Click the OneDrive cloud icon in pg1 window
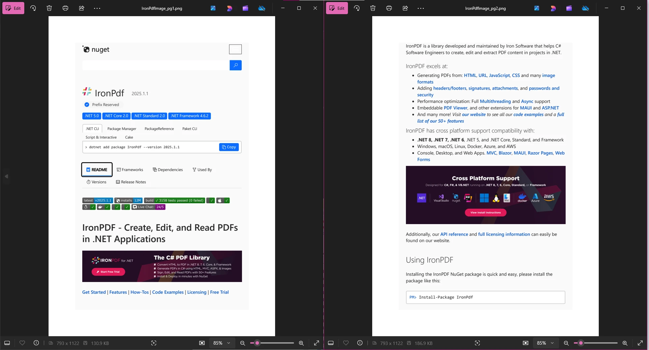This screenshot has width=649, height=350. tap(262, 8)
